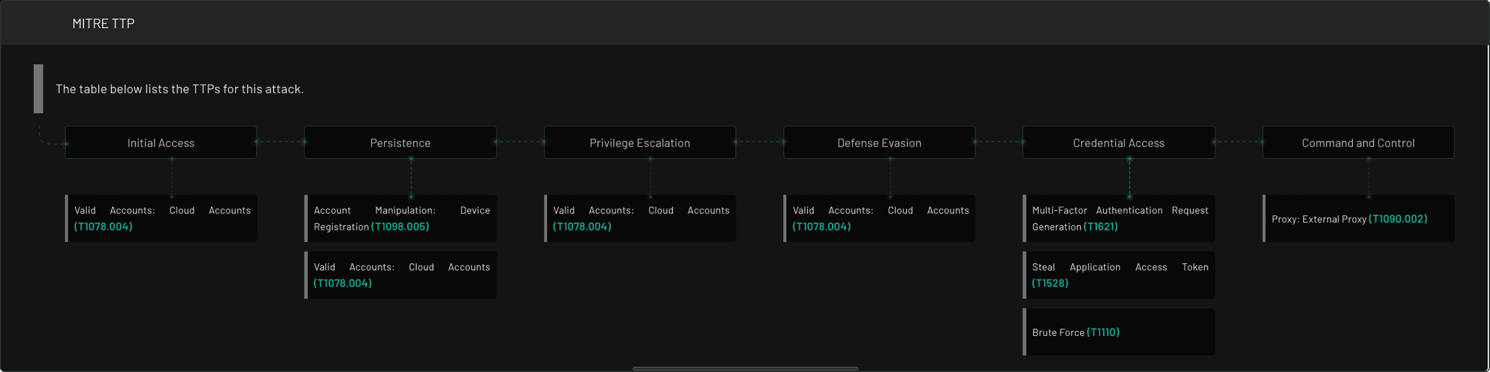Click the Multi-Factor Authentication Request Generation text
The height and width of the screenshot is (372, 1490).
coord(1120,218)
